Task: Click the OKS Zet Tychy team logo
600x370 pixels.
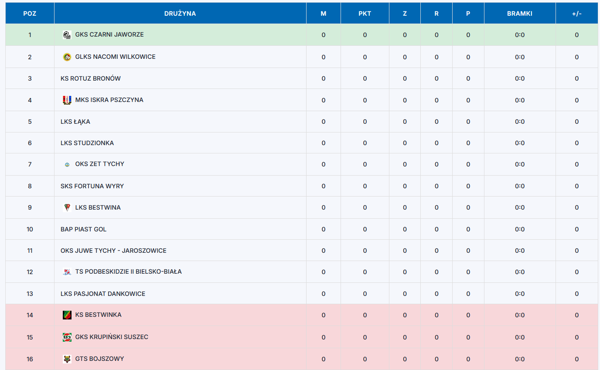Action: 67,164
